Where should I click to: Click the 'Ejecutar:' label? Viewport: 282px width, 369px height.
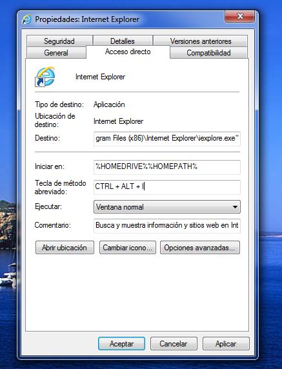48,206
